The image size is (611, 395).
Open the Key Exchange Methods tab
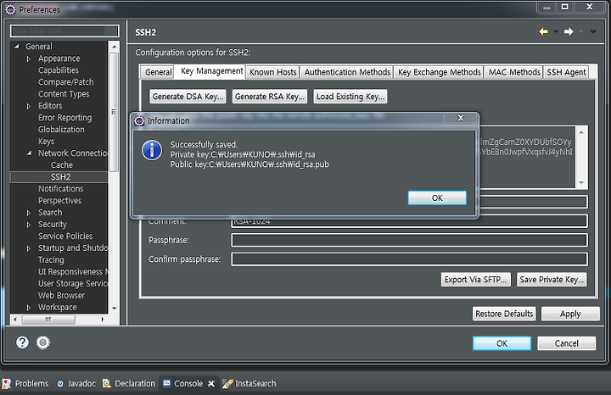pos(440,72)
